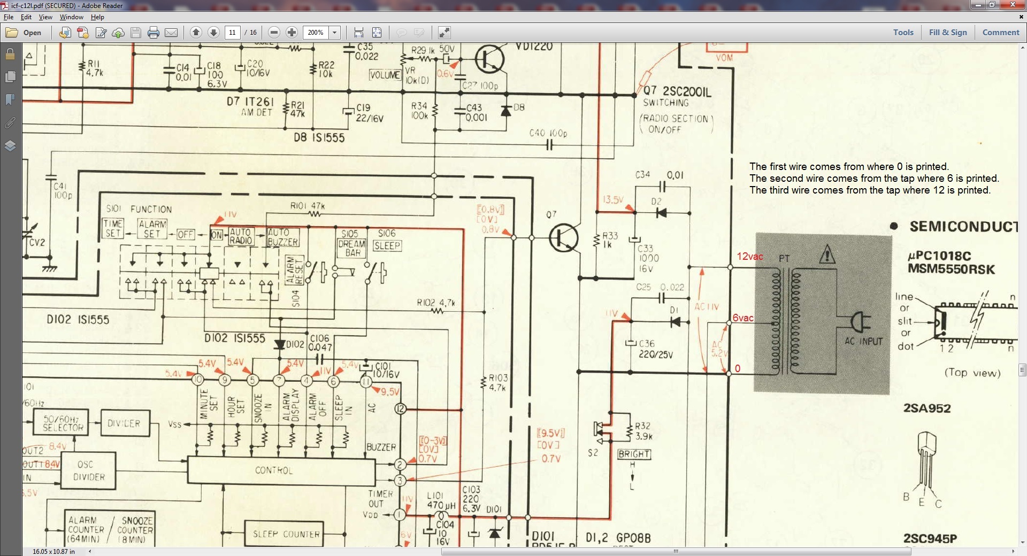Click the Save floppy disk icon
The height and width of the screenshot is (556, 1027).
click(x=136, y=33)
